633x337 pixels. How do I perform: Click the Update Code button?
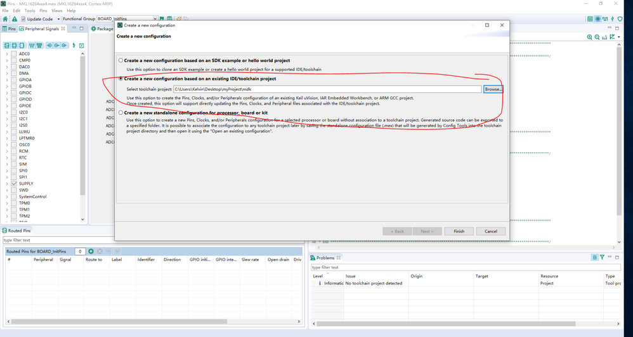(x=37, y=19)
